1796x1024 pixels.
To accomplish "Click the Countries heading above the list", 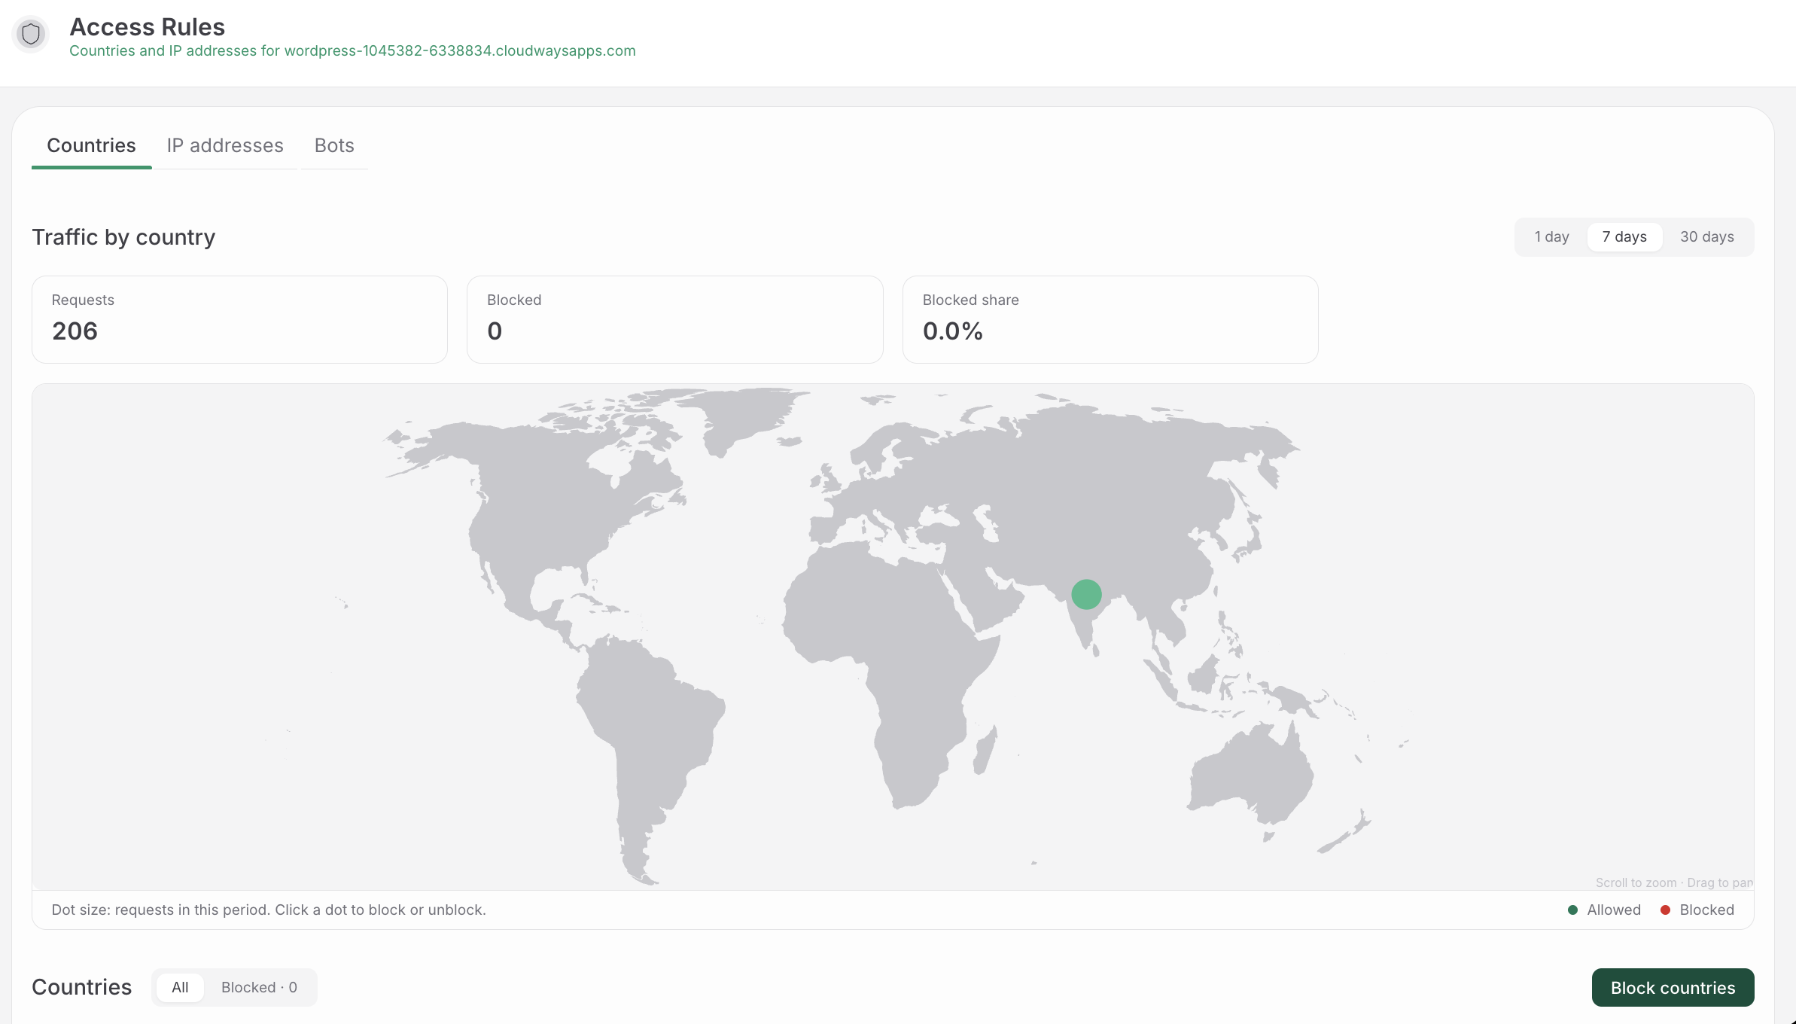I will click(81, 987).
